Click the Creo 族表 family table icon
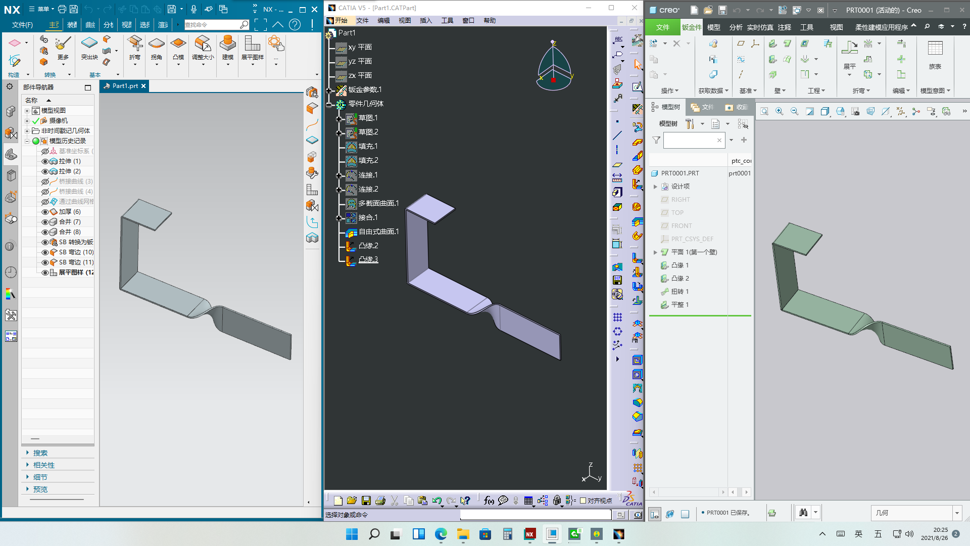Screen dimensions: 970x546 [x=935, y=49]
